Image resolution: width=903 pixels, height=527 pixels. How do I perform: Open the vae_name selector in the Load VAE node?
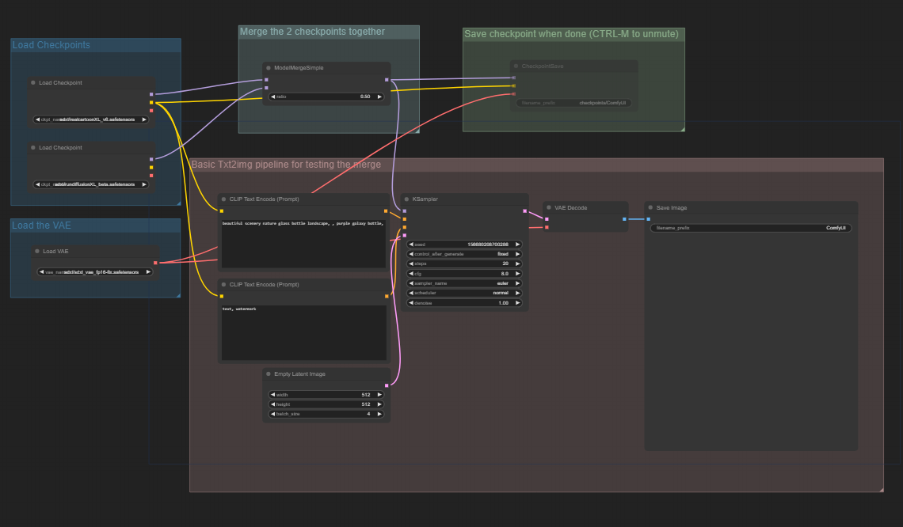click(93, 271)
